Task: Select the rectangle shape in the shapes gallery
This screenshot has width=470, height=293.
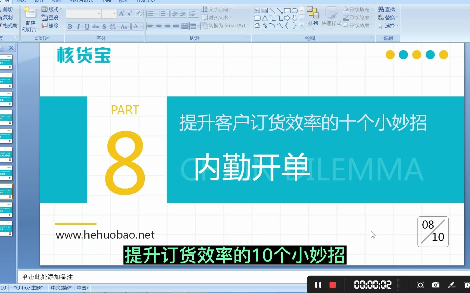Action: click(x=287, y=11)
